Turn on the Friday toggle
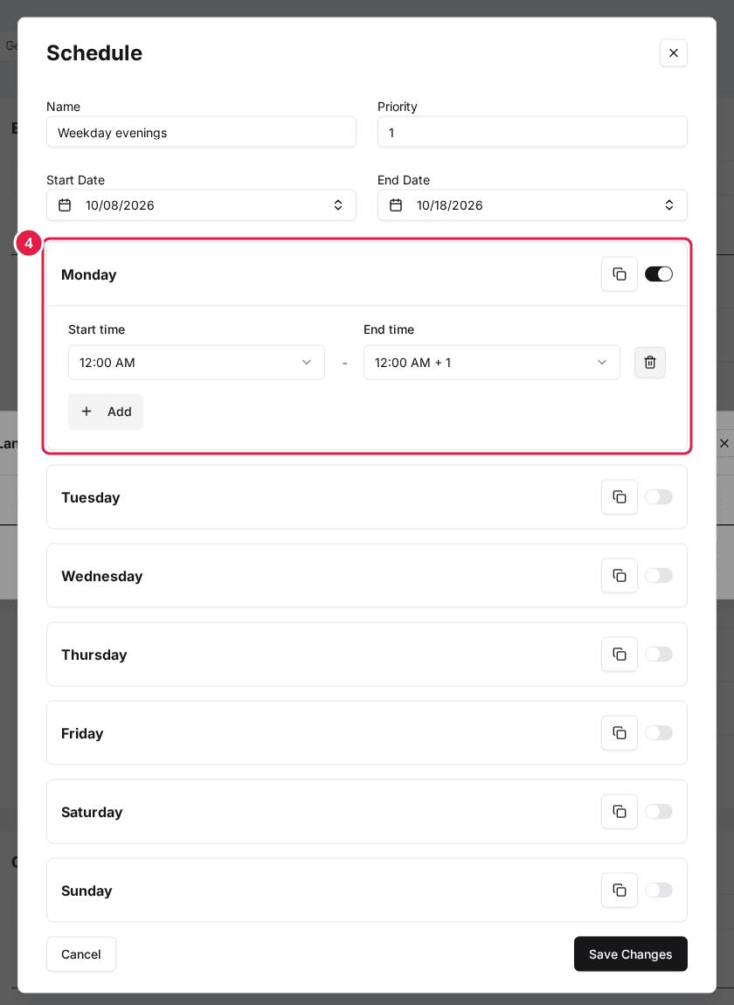This screenshot has height=1005, width=734. click(659, 732)
